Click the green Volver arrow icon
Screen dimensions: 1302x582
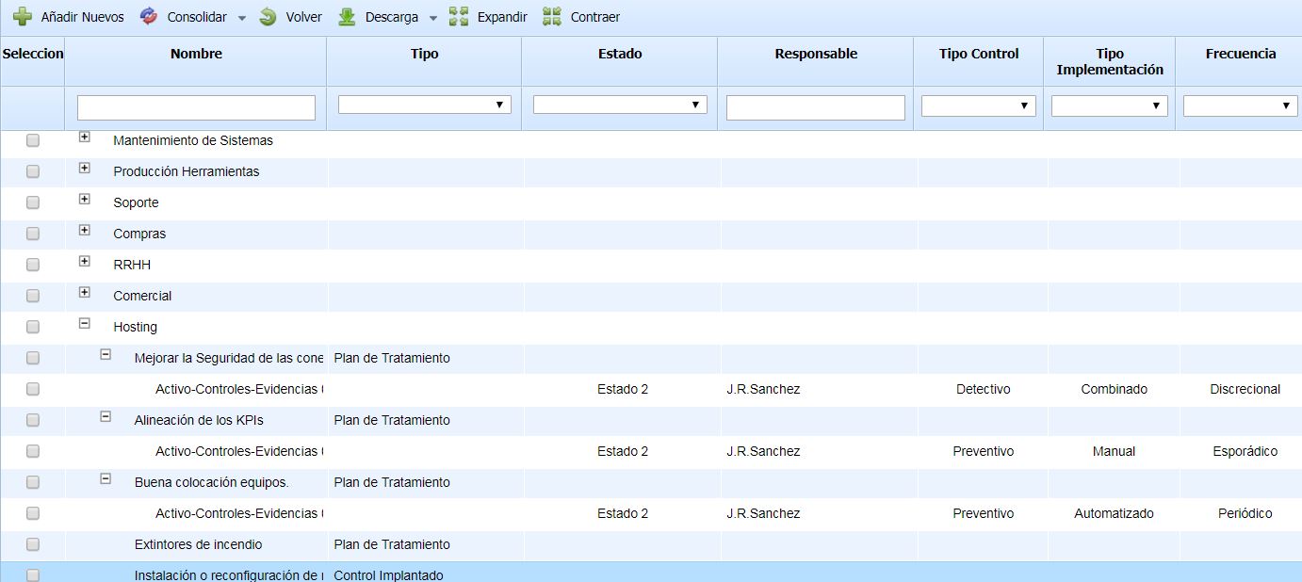tap(269, 17)
